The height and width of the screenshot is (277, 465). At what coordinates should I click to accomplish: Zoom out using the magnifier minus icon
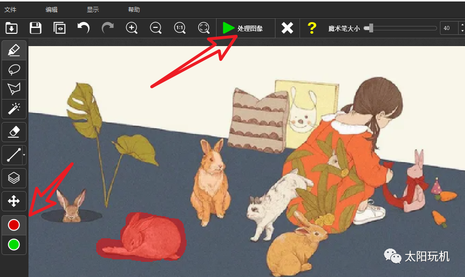point(156,28)
